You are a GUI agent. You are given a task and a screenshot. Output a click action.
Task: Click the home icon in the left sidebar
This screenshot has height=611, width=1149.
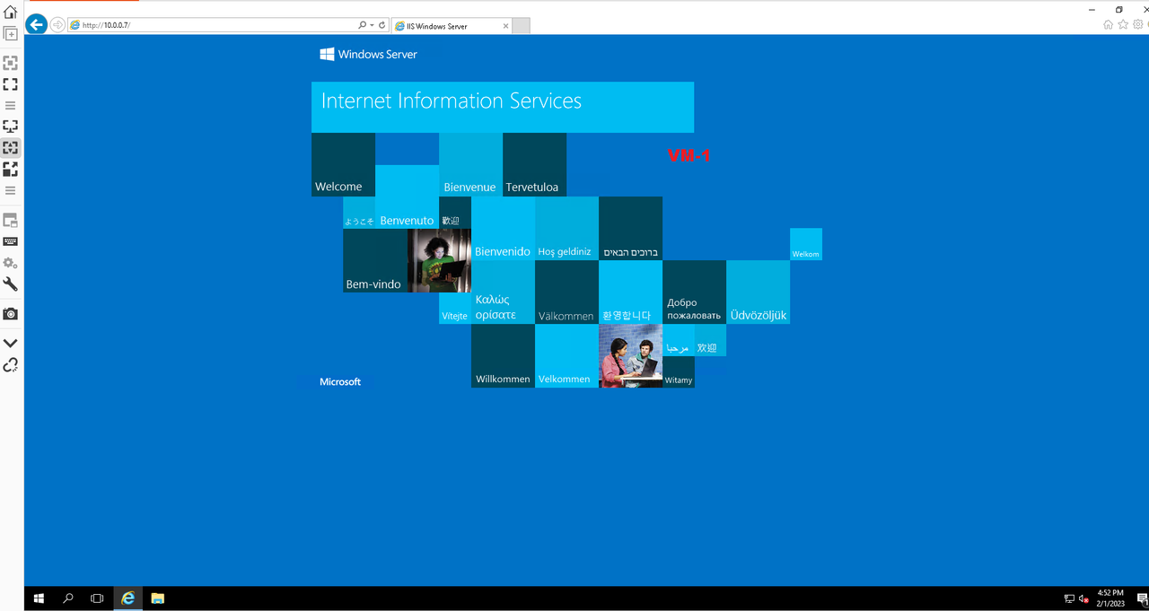coord(11,13)
